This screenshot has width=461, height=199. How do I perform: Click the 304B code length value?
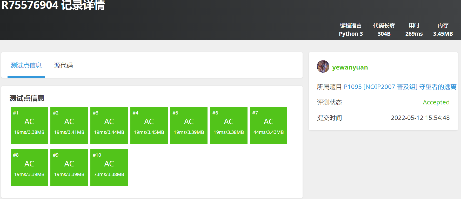pyautogui.click(x=384, y=34)
